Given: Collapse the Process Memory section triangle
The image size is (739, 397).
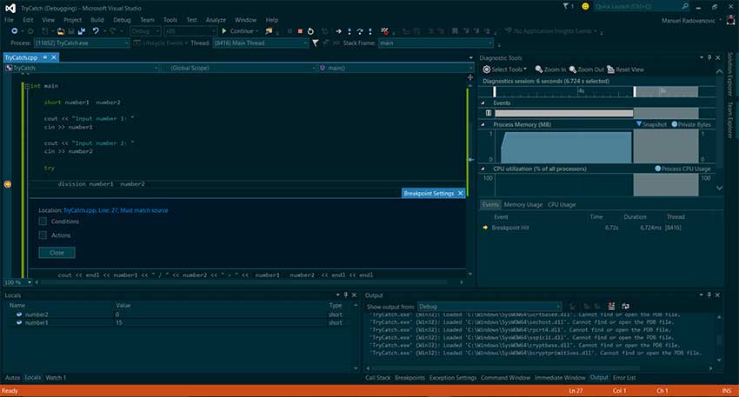Looking at the screenshot, I should (x=483, y=124).
